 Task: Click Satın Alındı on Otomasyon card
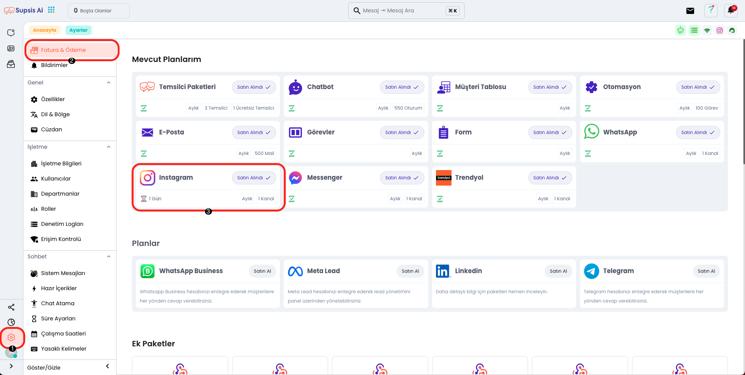pyautogui.click(x=698, y=87)
